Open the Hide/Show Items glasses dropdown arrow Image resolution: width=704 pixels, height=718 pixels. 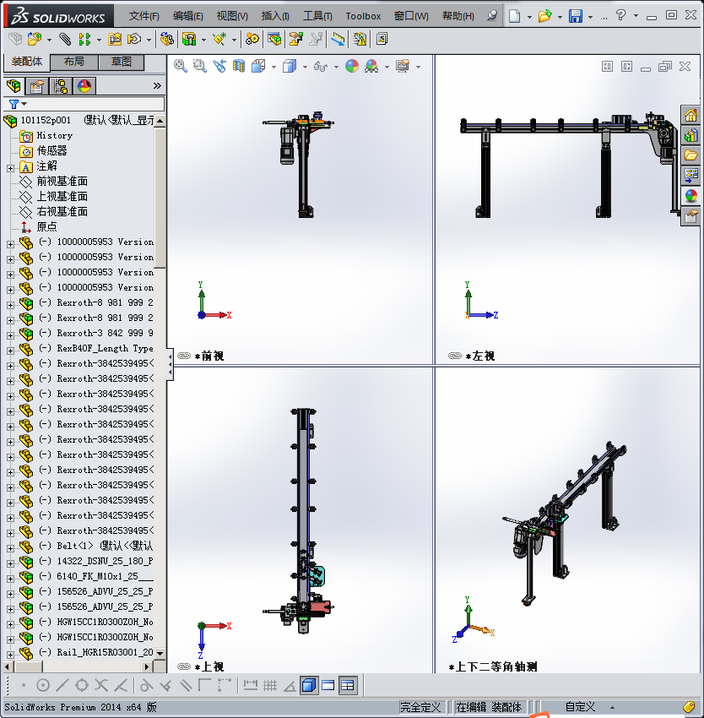(x=336, y=67)
